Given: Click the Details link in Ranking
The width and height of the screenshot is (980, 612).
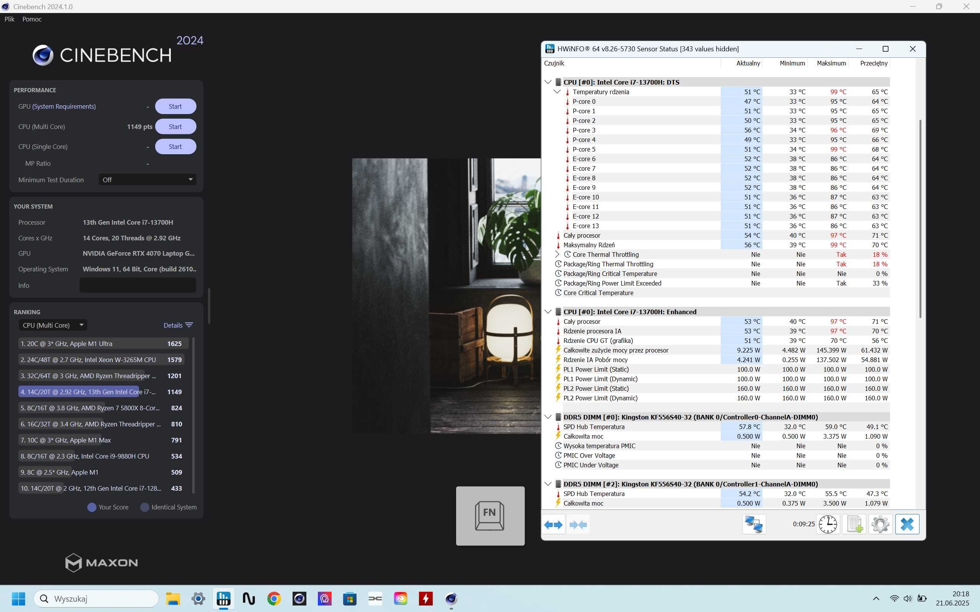Looking at the screenshot, I should click(x=173, y=325).
